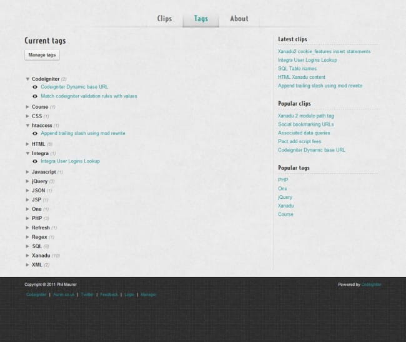
Task: Select jQuery in Popular tags
Action: pyautogui.click(x=285, y=197)
